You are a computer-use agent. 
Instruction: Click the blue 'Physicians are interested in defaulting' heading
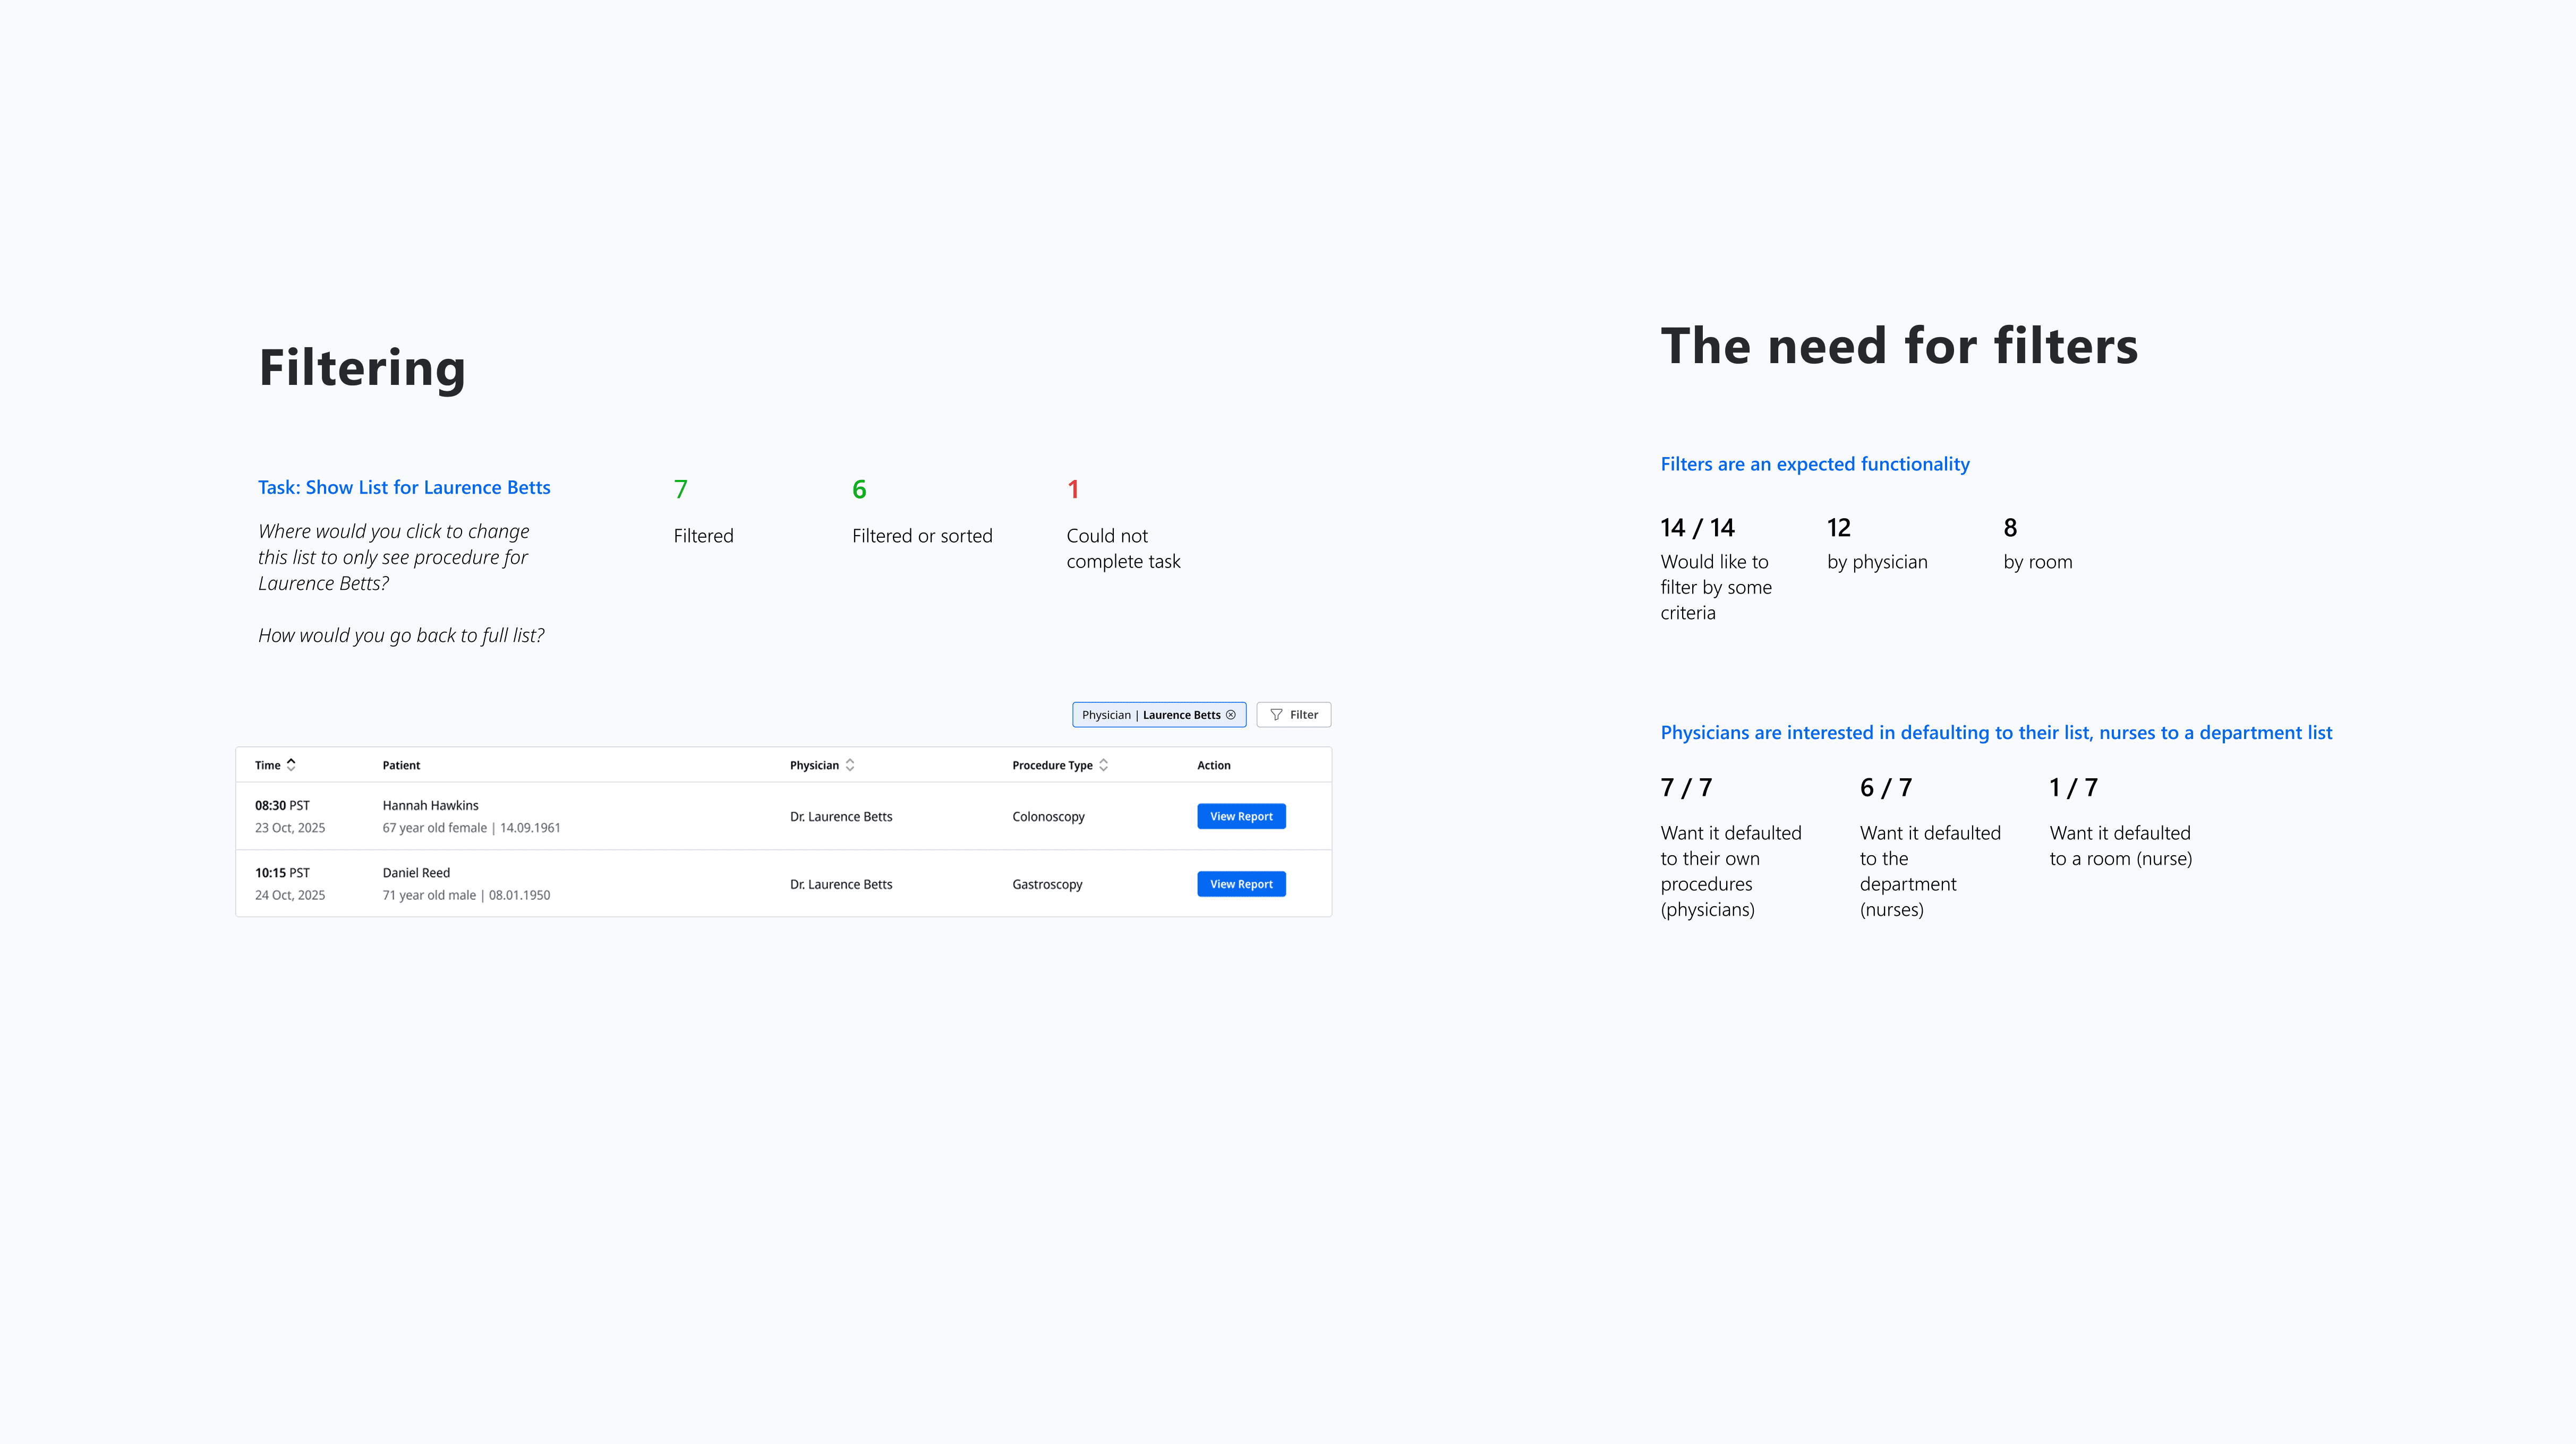tap(1995, 733)
